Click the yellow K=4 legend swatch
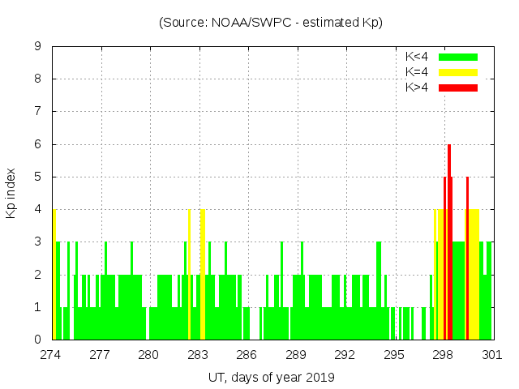Screen dimensions: 519x389 point(458,72)
